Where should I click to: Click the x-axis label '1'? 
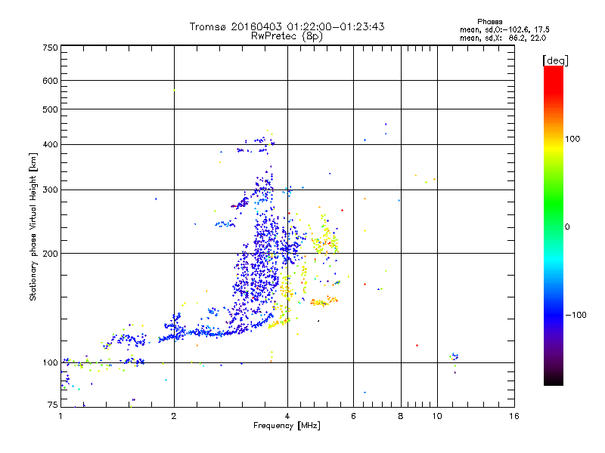(60, 416)
